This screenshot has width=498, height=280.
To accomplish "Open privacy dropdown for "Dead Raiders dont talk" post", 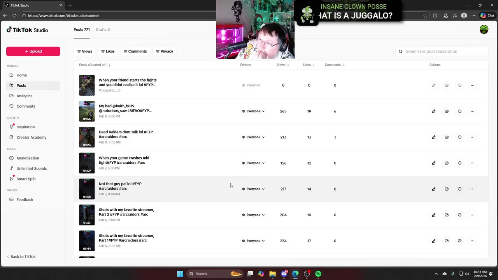I will click(253, 137).
